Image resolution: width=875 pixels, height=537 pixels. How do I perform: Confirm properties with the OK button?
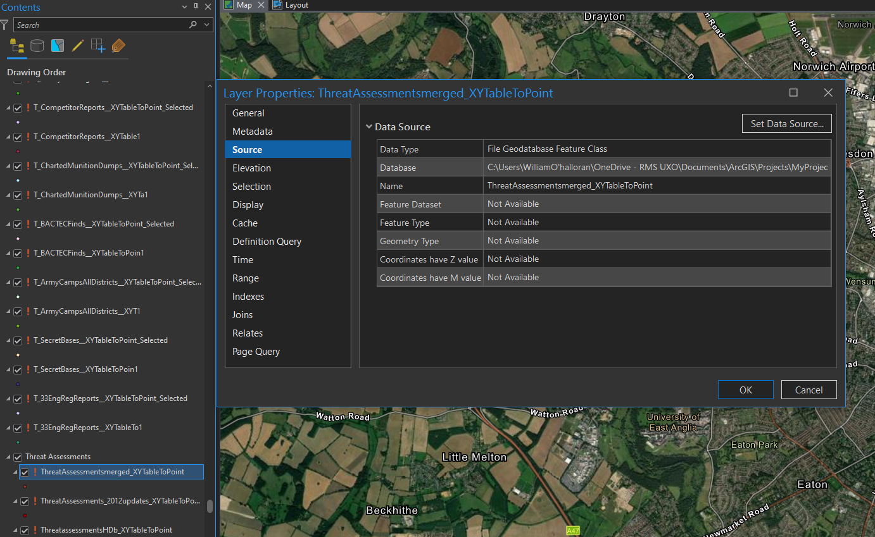[x=745, y=390]
